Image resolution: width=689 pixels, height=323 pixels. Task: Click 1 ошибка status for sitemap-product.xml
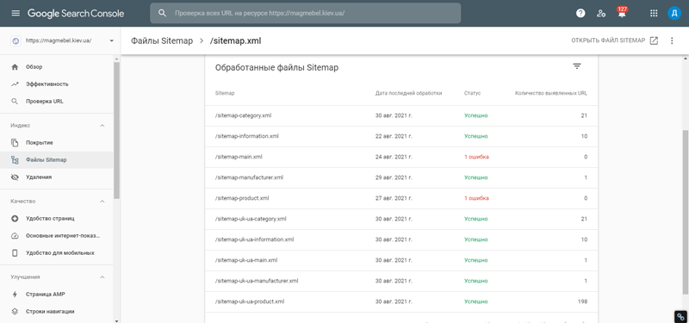point(477,198)
